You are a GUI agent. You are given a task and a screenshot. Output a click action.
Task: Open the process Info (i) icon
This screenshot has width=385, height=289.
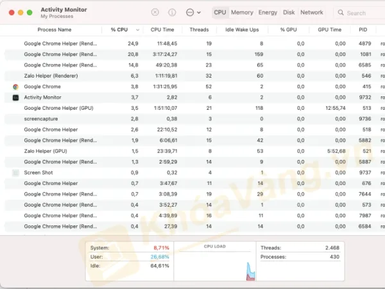[172, 12]
